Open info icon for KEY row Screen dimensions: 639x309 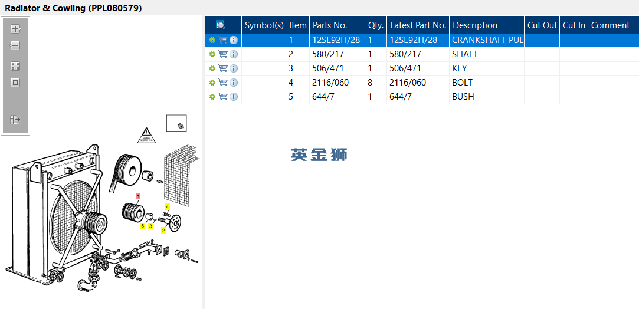tap(234, 68)
